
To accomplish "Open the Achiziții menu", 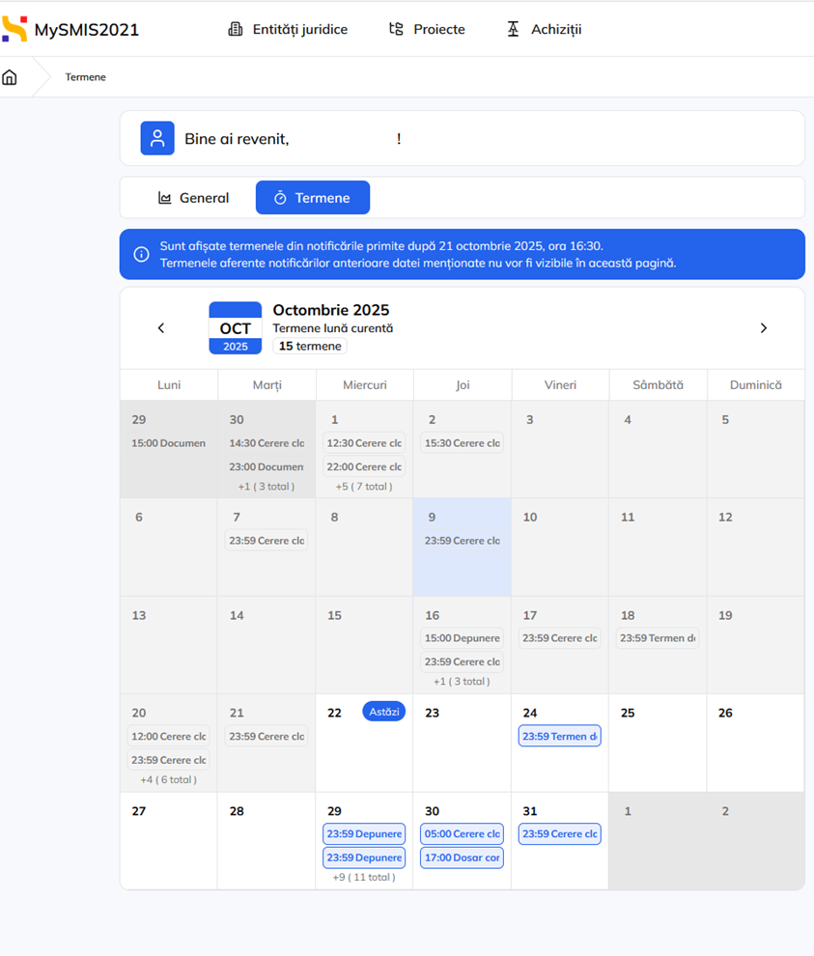I will 545,29.
